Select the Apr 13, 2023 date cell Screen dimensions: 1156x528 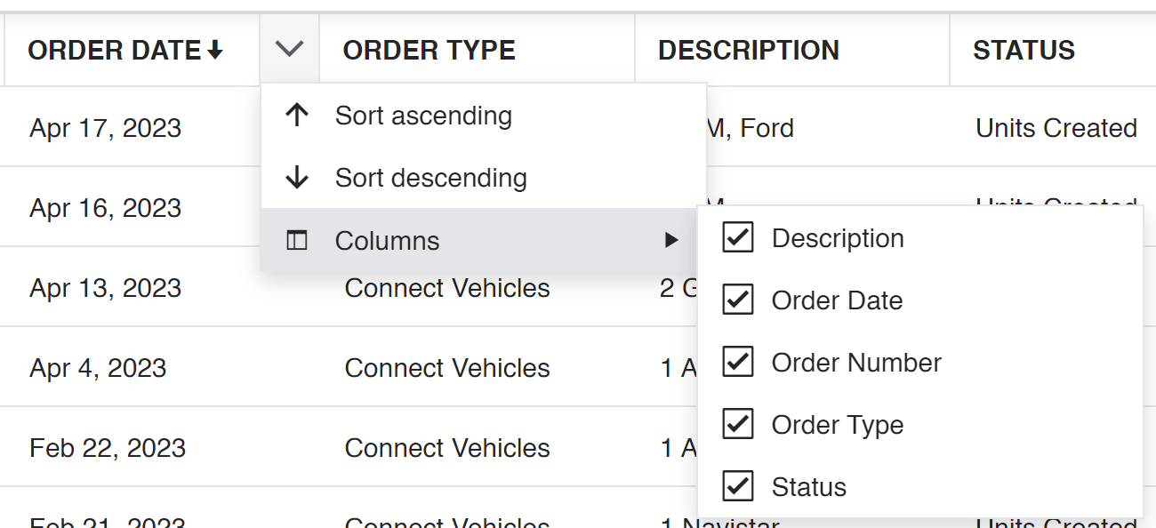105,287
